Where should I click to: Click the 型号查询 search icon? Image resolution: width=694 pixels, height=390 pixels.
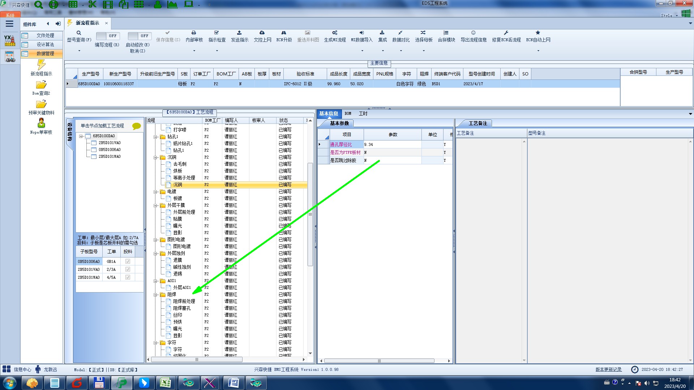[x=79, y=33]
